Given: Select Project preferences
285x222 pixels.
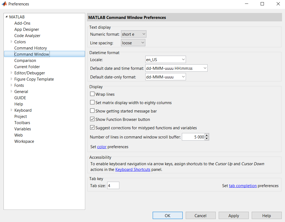Looking at the screenshot, I should coord(21,116).
